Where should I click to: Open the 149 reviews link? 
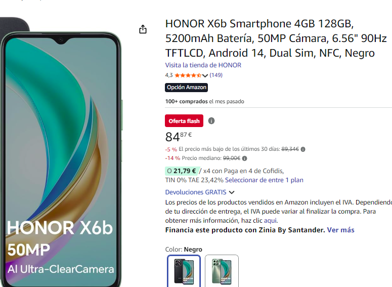click(216, 75)
